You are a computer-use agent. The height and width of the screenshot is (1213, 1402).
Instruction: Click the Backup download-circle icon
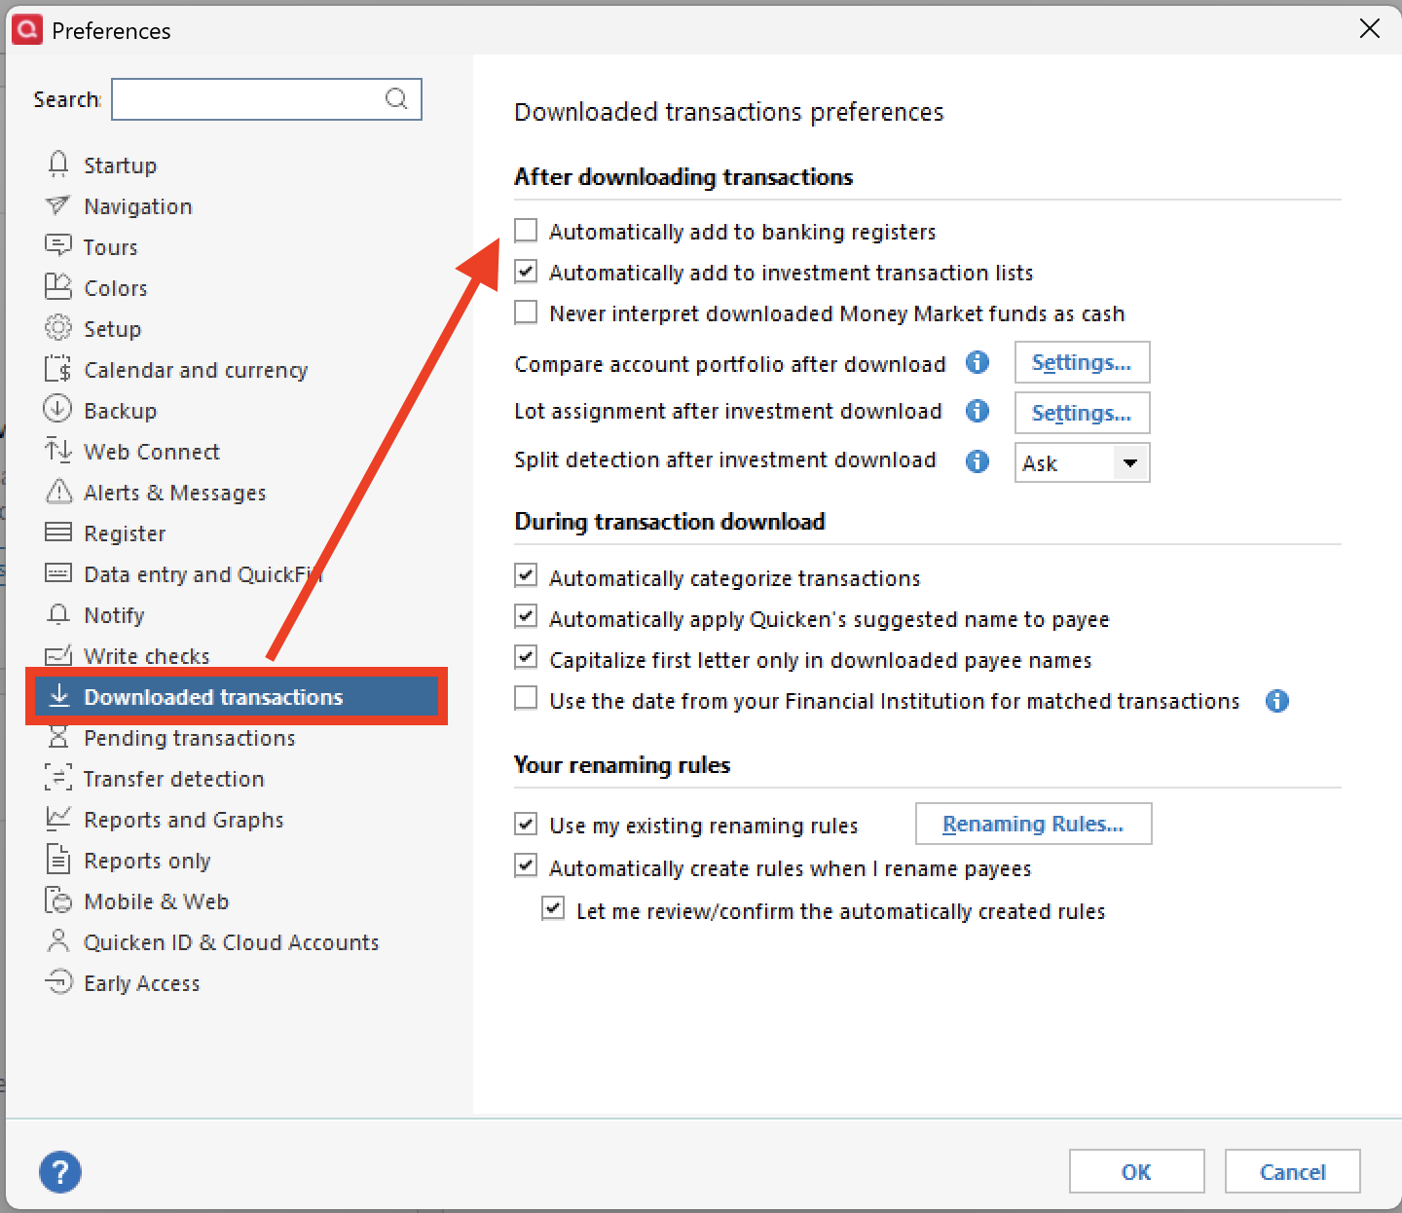[x=58, y=409]
